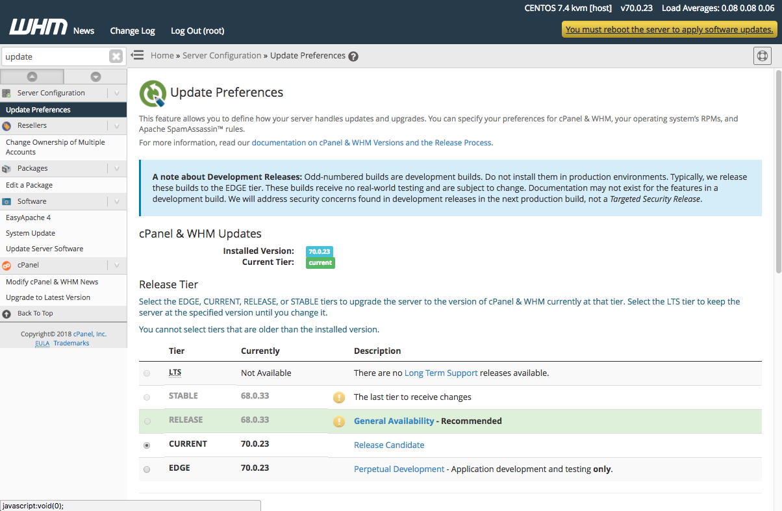Open the help question mark icon
The height and width of the screenshot is (511, 782).
tap(353, 56)
